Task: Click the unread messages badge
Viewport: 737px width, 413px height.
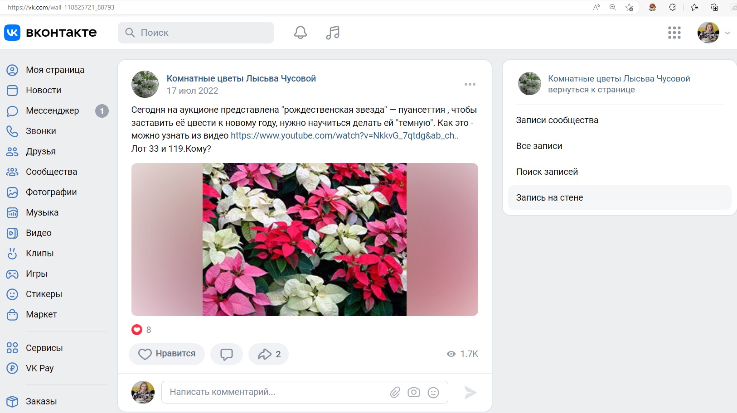Action: click(102, 110)
